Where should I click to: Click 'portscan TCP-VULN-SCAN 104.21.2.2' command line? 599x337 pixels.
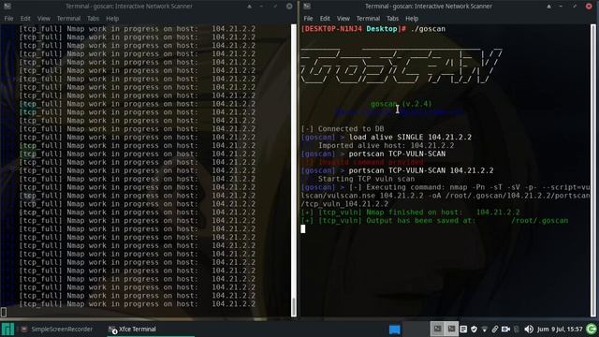point(421,170)
